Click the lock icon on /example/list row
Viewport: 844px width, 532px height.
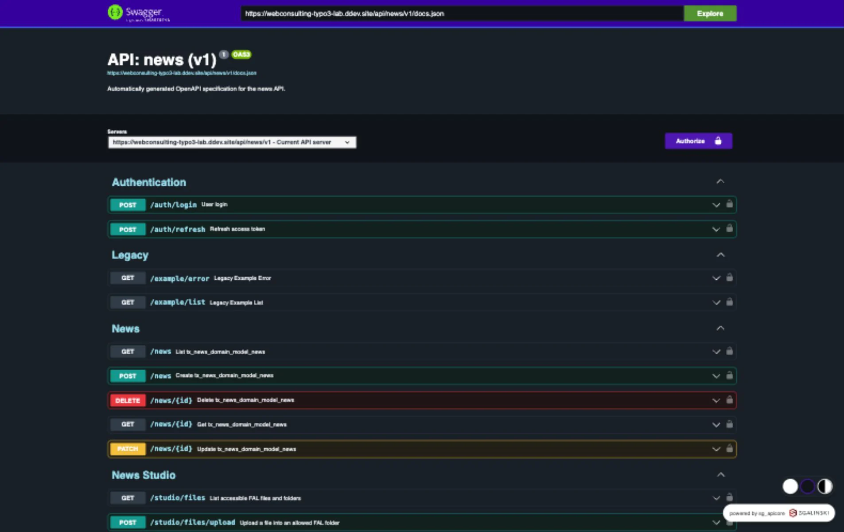[729, 301]
